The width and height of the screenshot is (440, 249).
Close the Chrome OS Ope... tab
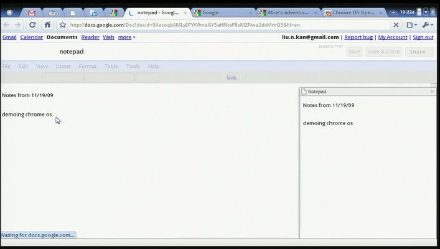(381, 13)
